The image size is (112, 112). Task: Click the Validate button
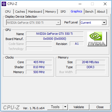coord(79,107)
